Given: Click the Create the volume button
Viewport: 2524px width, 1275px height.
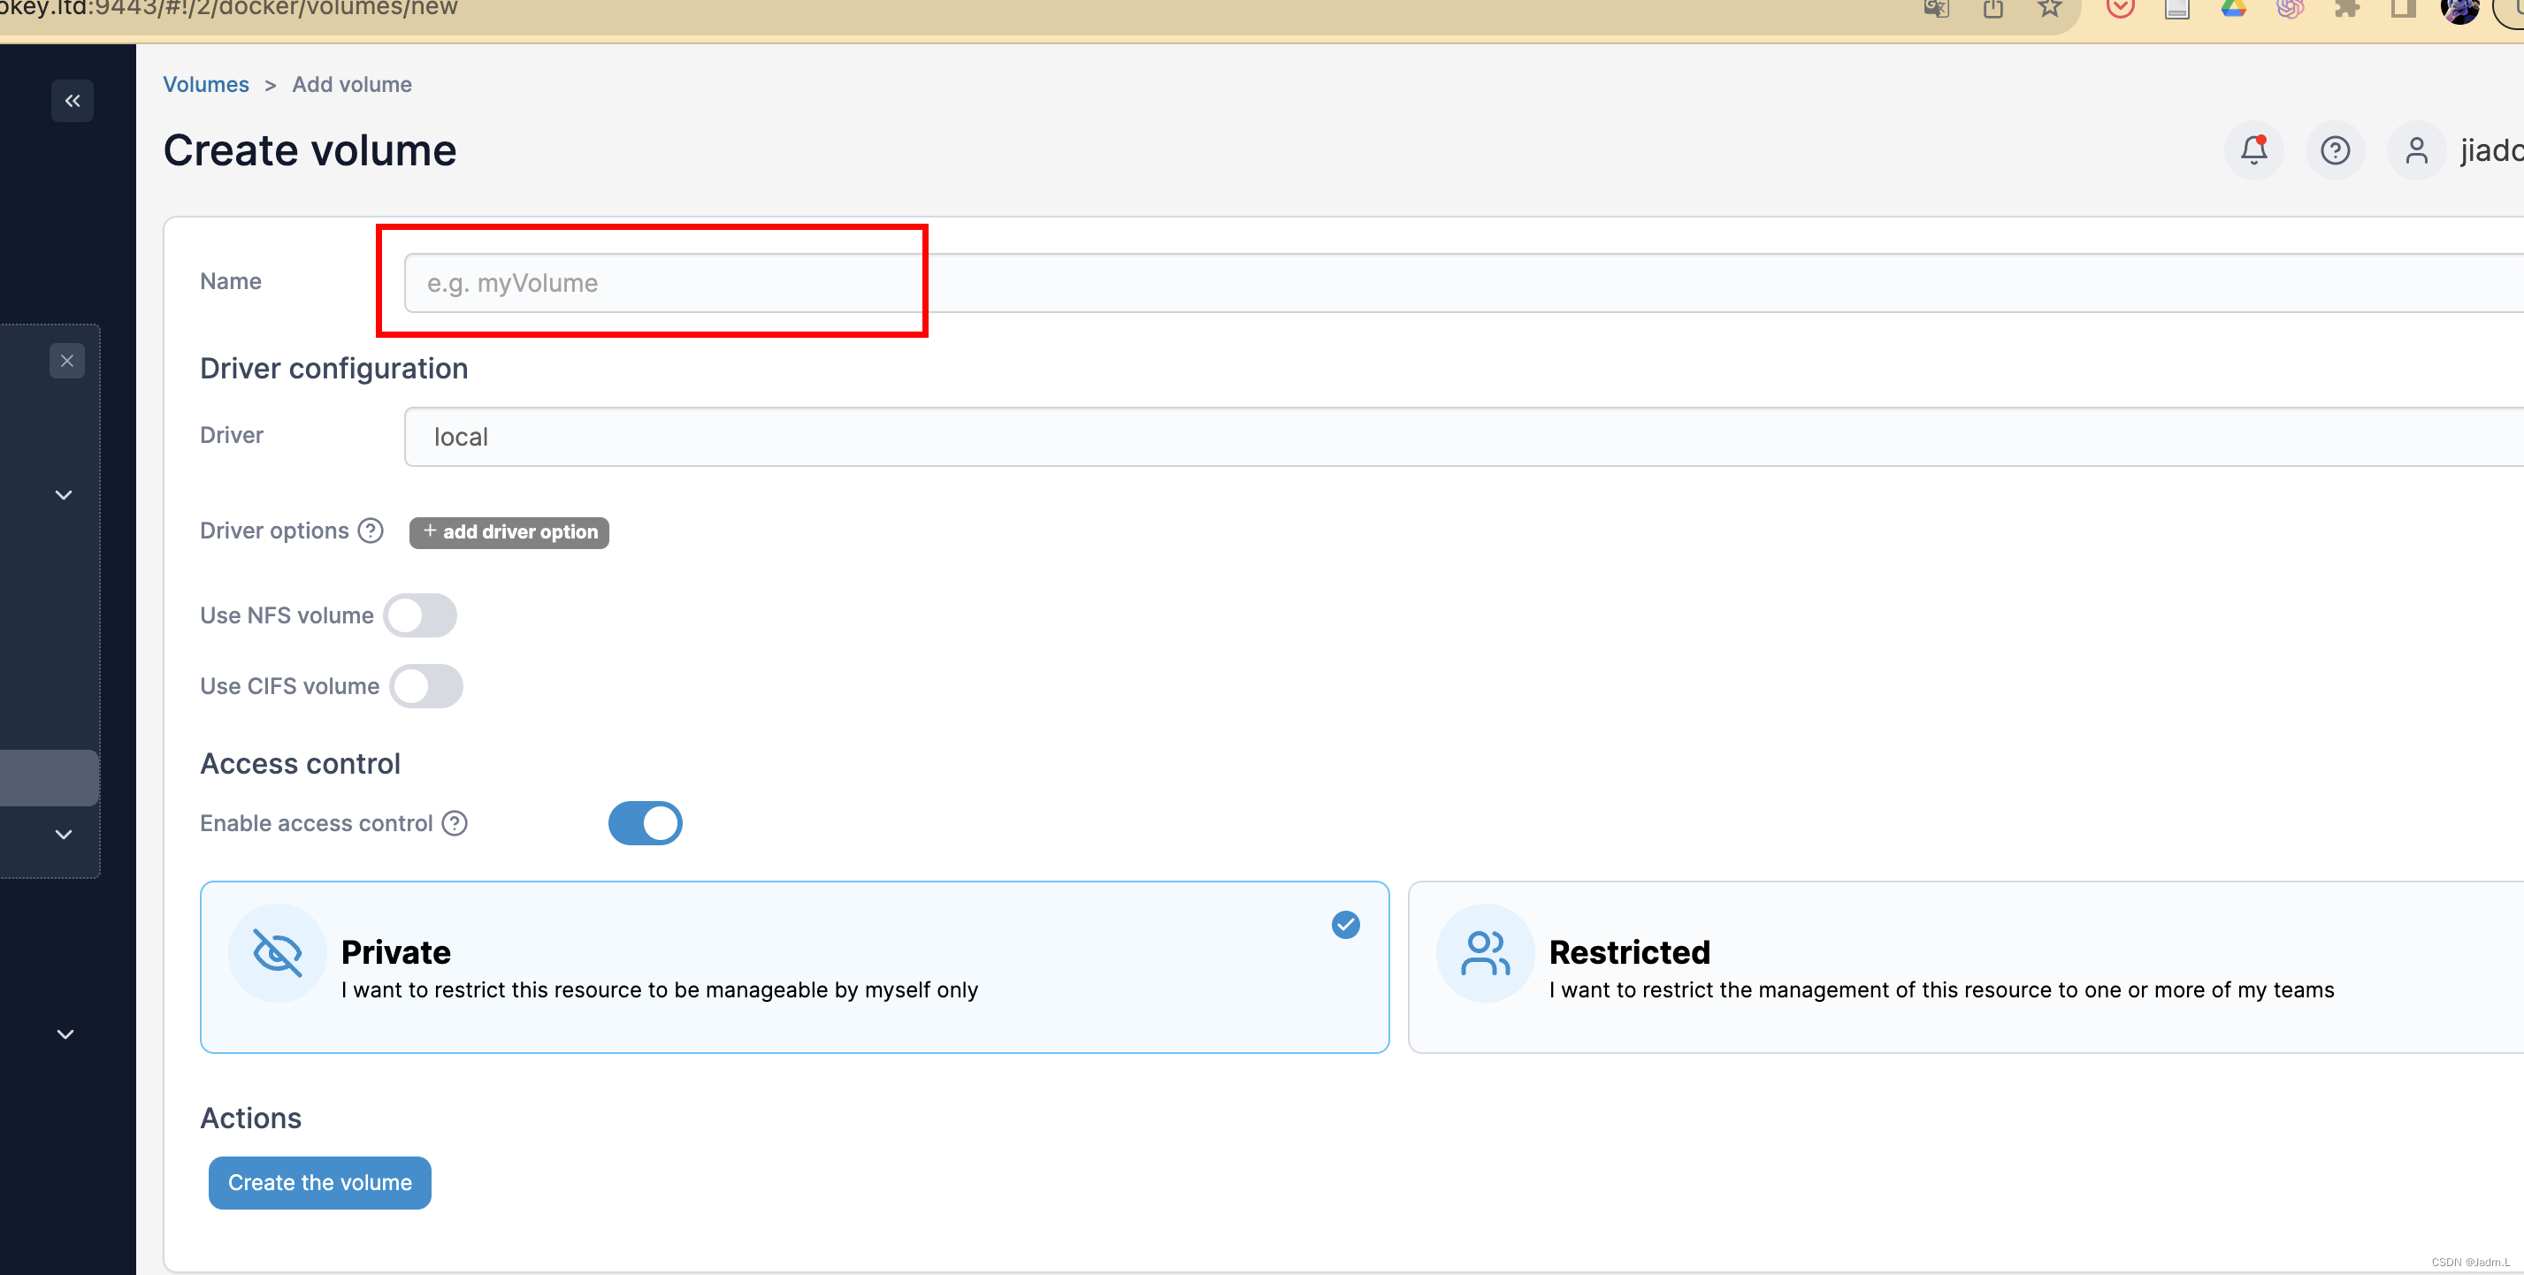Looking at the screenshot, I should [x=319, y=1183].
